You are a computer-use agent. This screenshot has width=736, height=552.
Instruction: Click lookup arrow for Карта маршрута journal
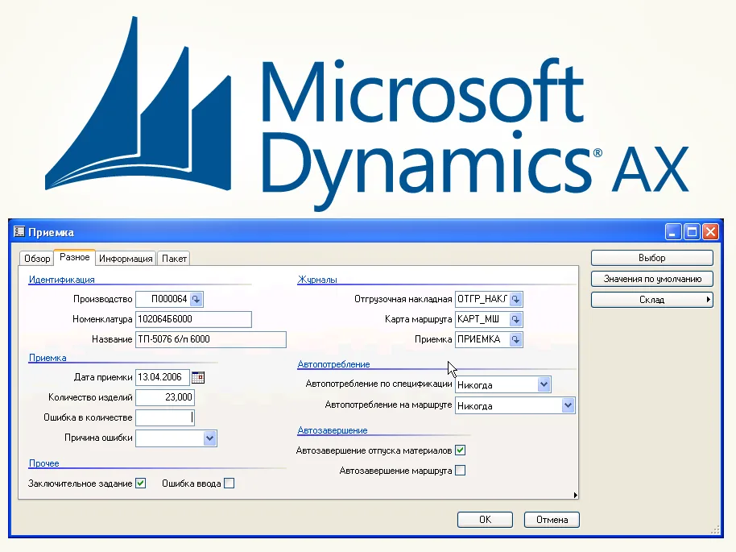coord(516,319)
